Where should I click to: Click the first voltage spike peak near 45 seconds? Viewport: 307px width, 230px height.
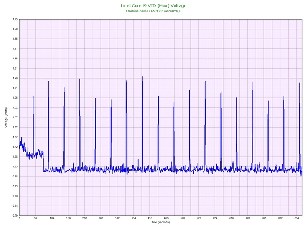coord(33,96)
